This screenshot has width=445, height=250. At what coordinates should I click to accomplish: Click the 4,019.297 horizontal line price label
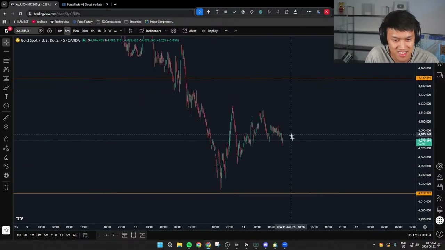coord(424,193)
